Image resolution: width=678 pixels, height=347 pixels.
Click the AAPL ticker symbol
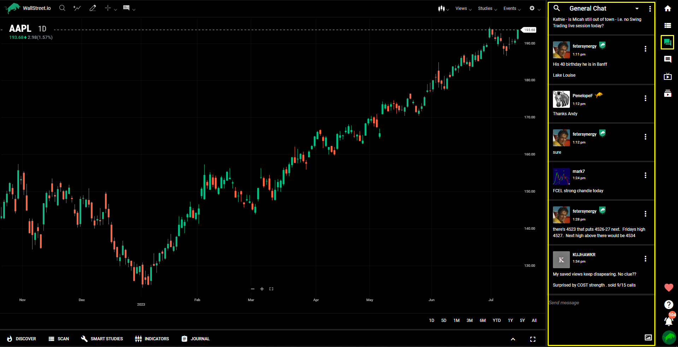tap(20, 28)
